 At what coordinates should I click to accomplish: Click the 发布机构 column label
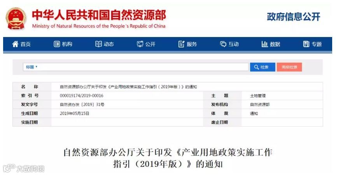tap(220, 104)
